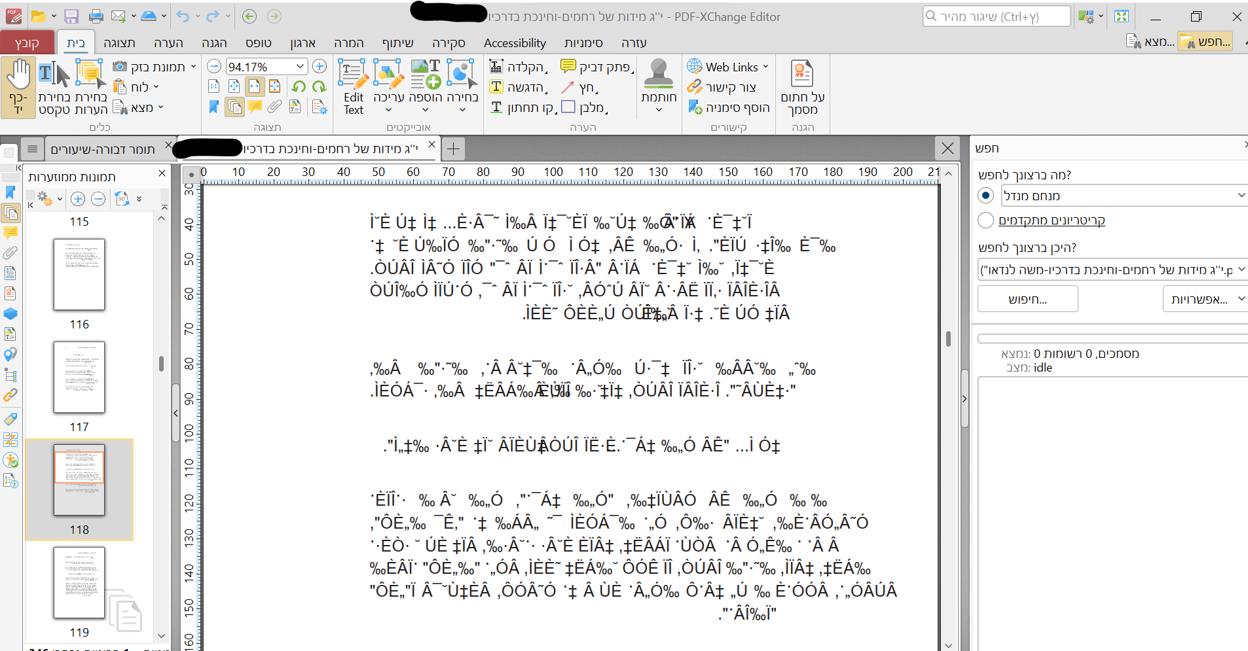The image size is (1248, 651).
Task: Open thumbnails options gear dropdown
Action: [49, 199]
